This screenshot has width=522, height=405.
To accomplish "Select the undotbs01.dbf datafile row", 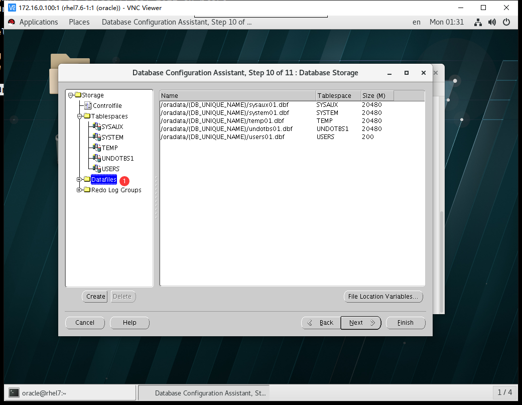I will tap(292, 129).
